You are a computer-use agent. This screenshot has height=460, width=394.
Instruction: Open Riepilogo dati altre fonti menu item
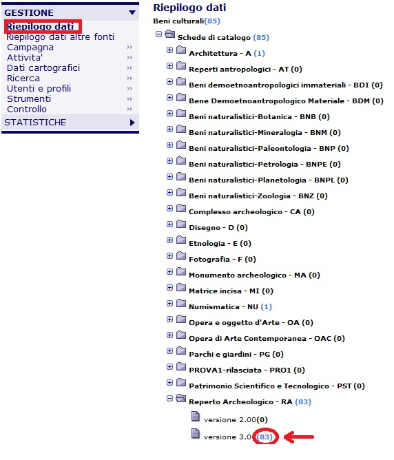pos(61,37)
